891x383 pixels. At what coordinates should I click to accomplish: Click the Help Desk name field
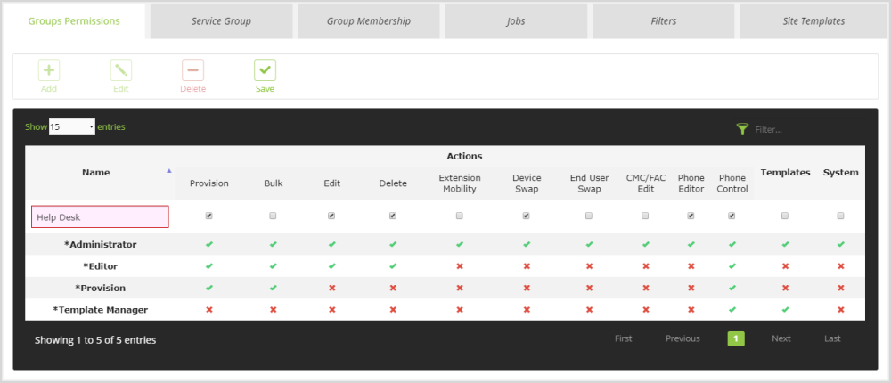(x=100, y=216)
